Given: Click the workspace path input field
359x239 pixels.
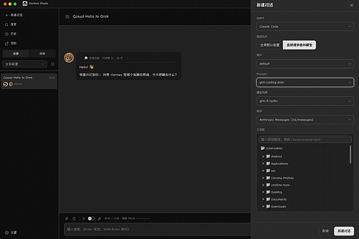Looking at the screenshot, I should pyautogui.click(x=305, y=139).
